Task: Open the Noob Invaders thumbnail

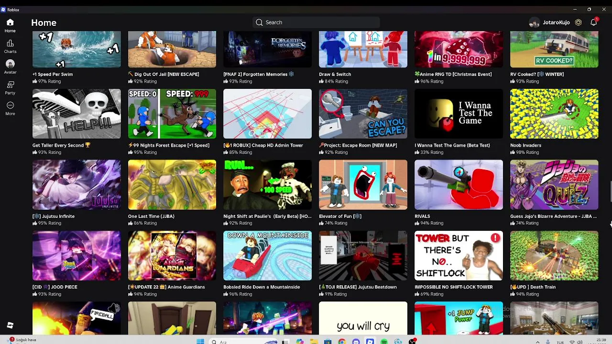Action: [554, 114]
